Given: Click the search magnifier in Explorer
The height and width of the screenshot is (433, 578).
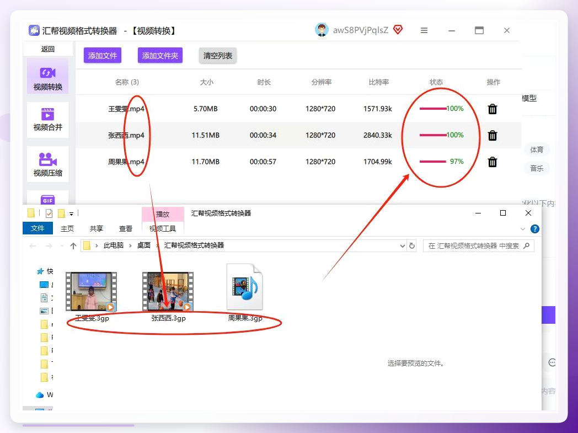Looking at the screenshot, I should 526,245.
